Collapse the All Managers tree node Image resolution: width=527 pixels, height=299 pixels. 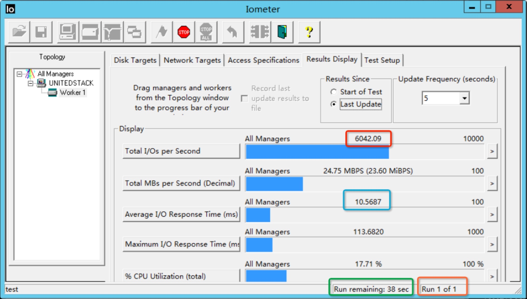(x=19, y=74)
